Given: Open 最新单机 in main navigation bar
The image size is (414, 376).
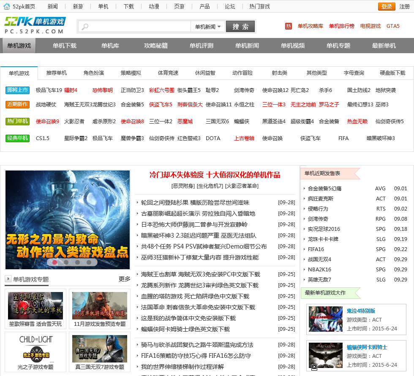Looking at the screenshot, I should coord(384,46).
